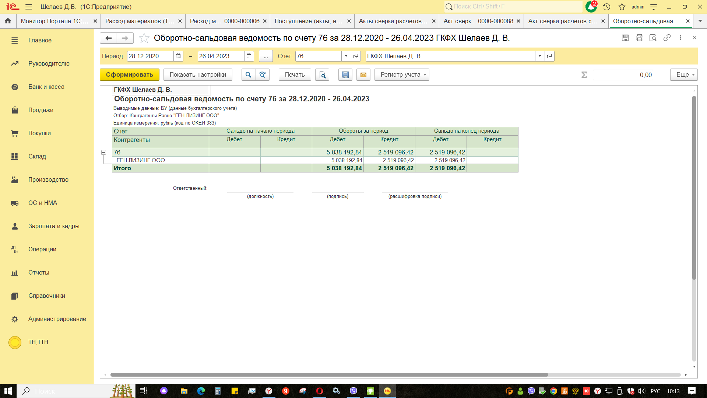Click Показать настройки button
Screen dimensions: 707x398
[198, 74]
